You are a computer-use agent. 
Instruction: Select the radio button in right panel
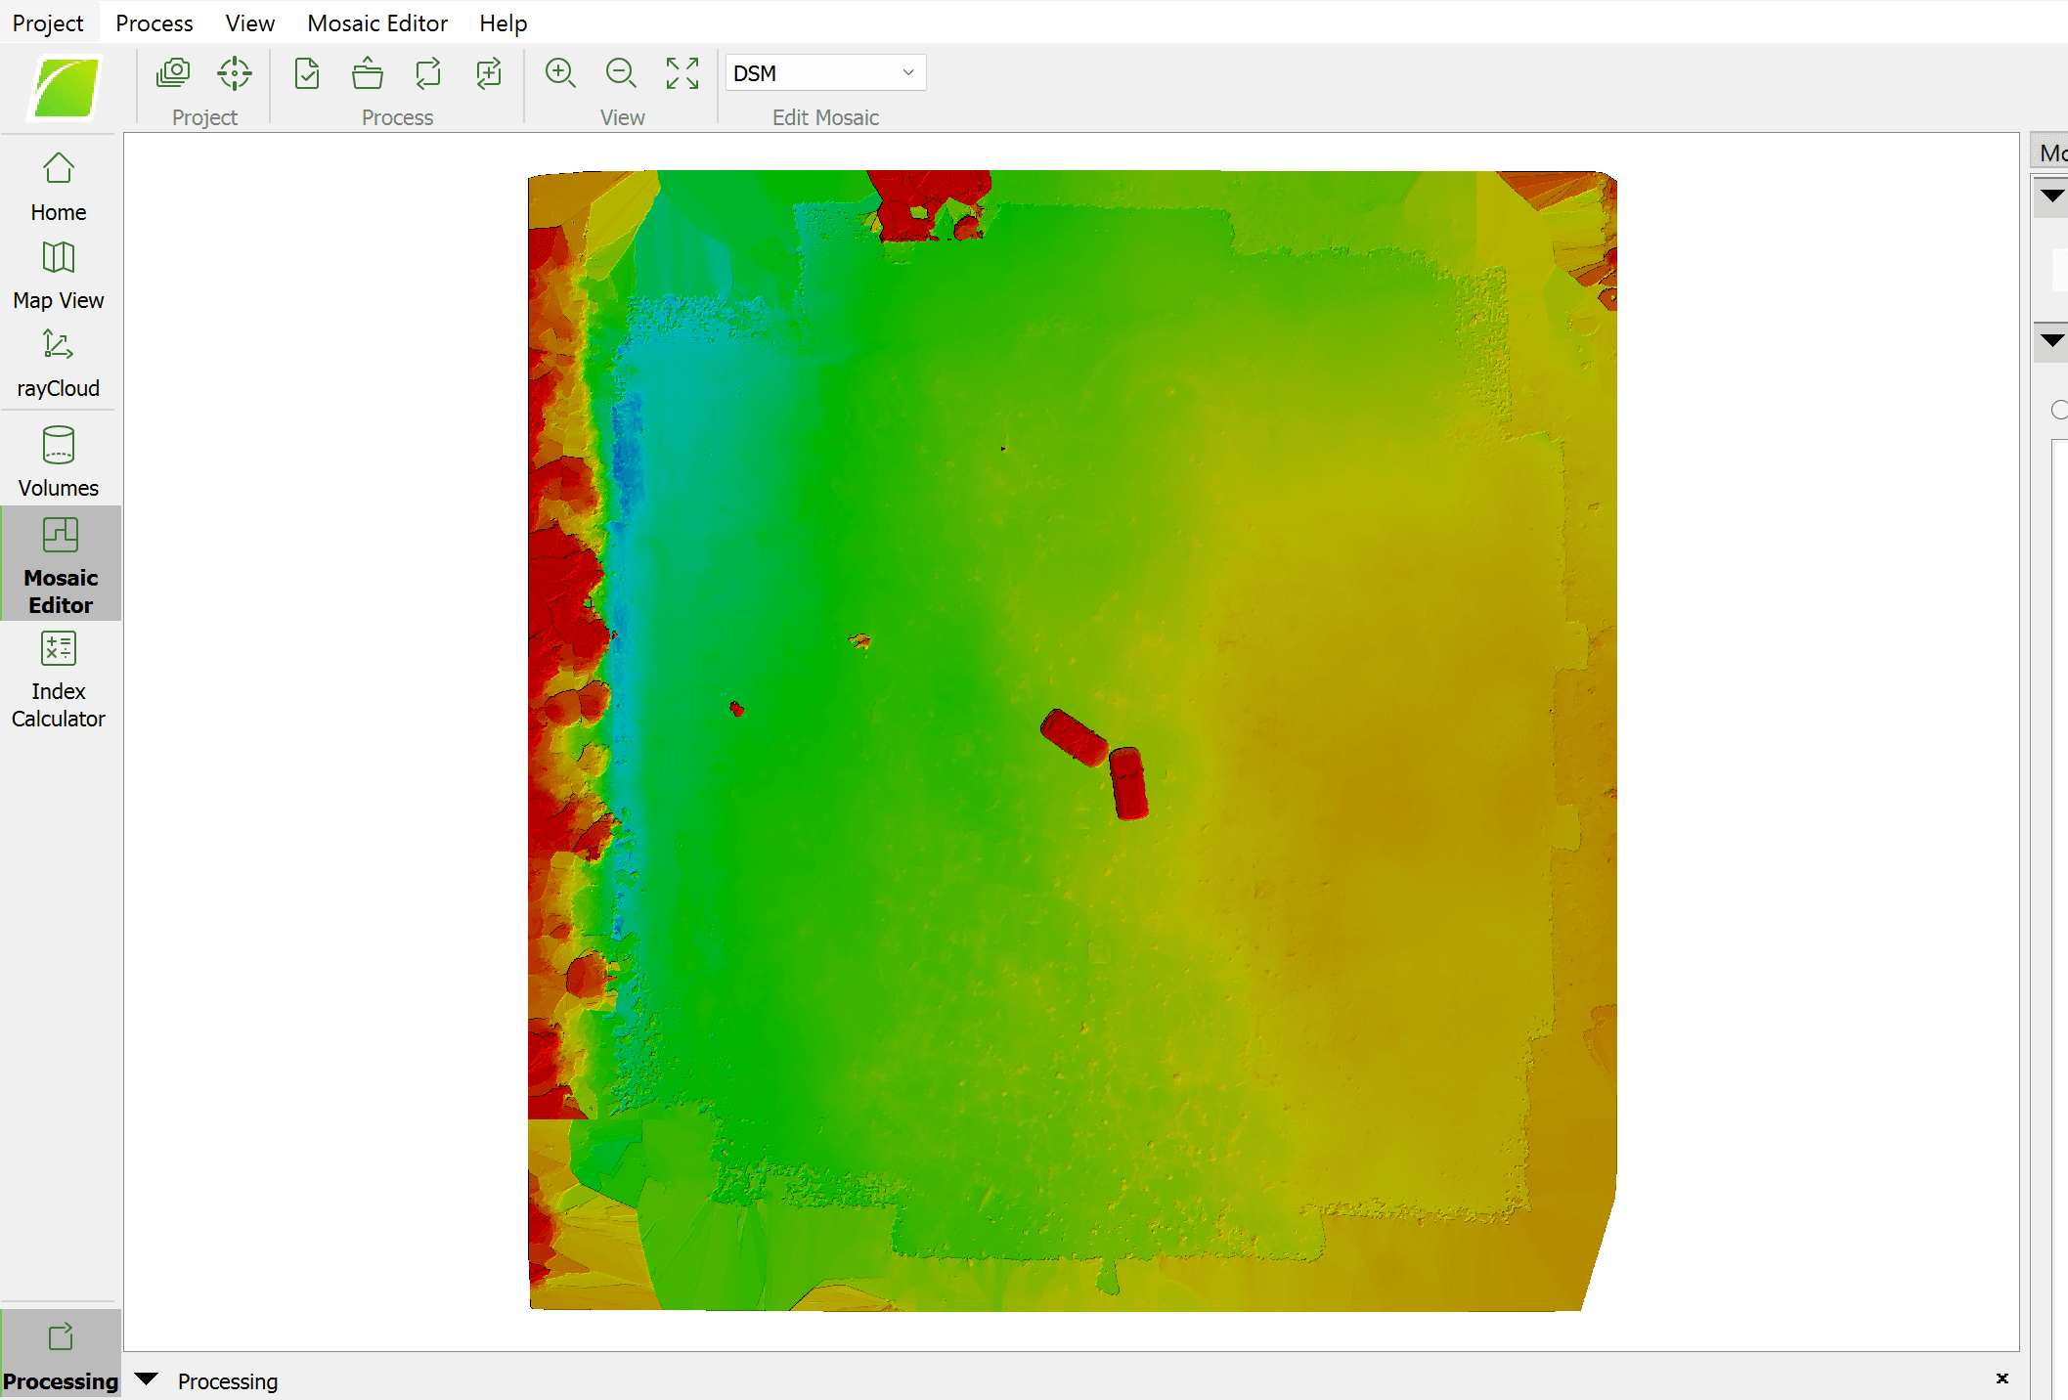point(2060,410)
